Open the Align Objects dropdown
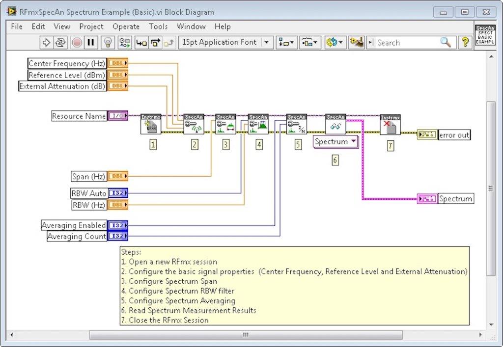The width and height of the screenshot is (503, 347). tap(286, 43)
